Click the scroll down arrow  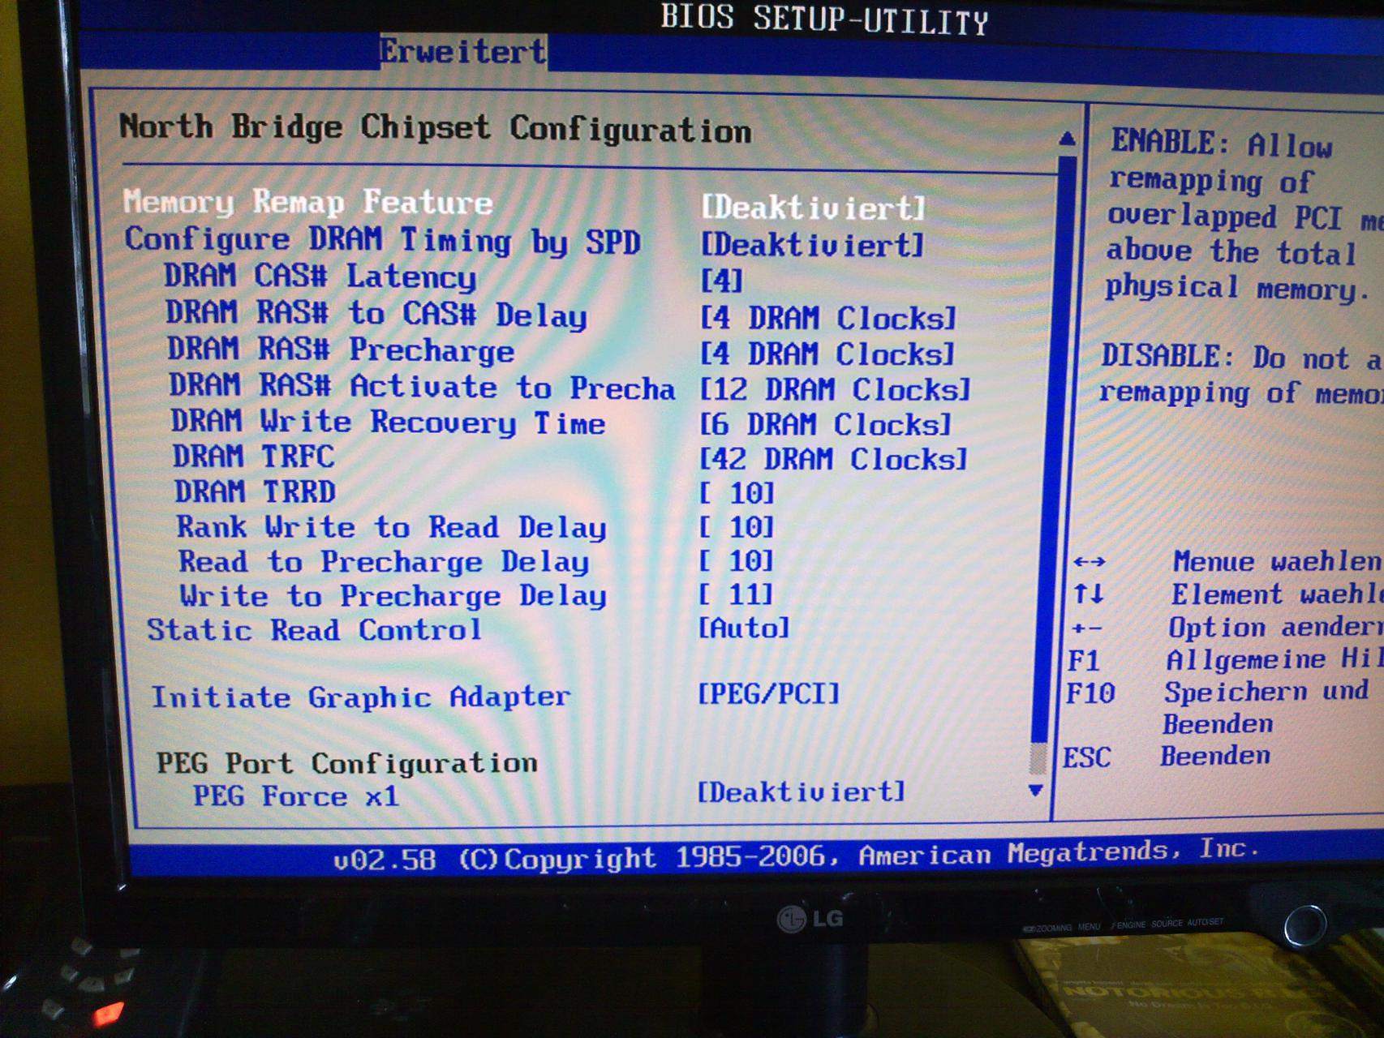tap(1036, 791)
